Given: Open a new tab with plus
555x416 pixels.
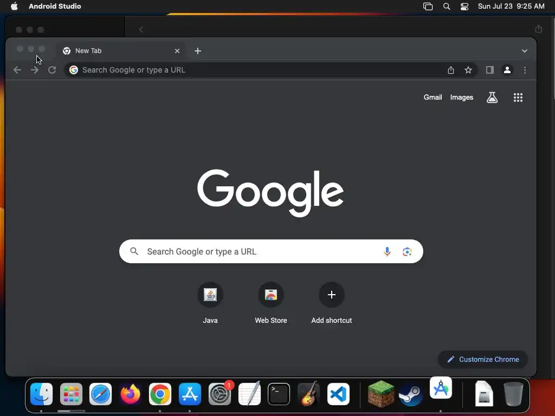Looking at the screenshot, I should 197,51.
